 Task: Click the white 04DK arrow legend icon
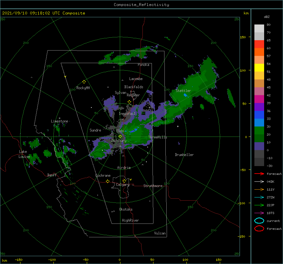[x=259, y=182]
